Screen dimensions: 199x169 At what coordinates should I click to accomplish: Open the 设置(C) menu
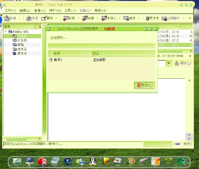pos(85,11)
